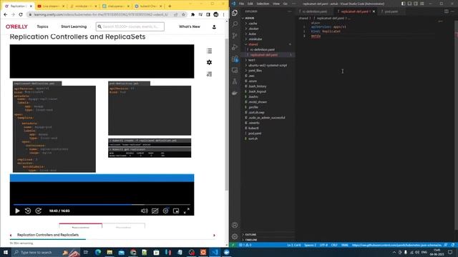Open the Manage gear in VS Code
This screenshot has width=458, height=257.
235,236
